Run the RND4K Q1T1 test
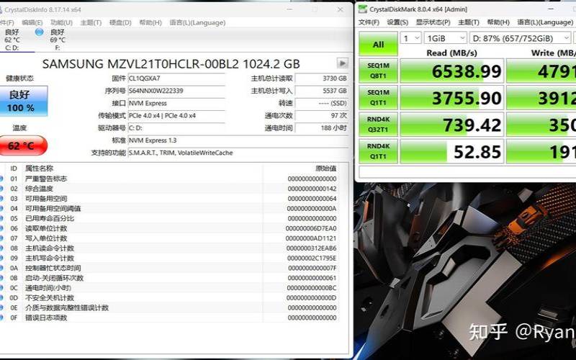 coord(378,151)
